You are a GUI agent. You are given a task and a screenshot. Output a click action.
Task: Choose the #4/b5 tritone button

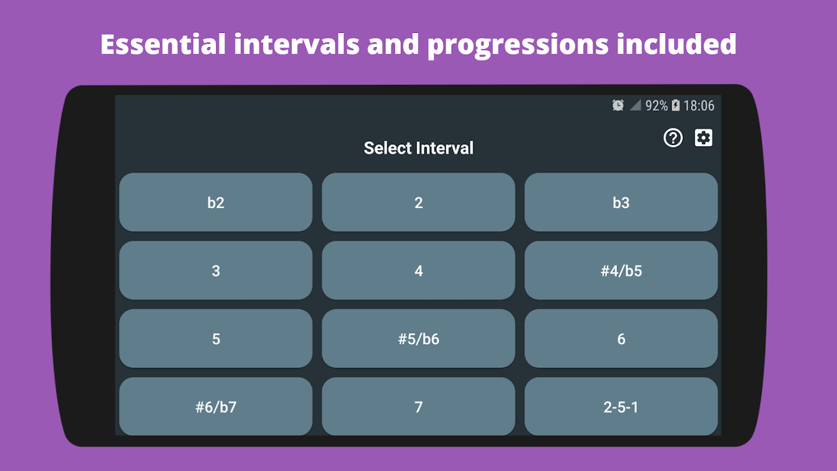click(x=621, y=270)
